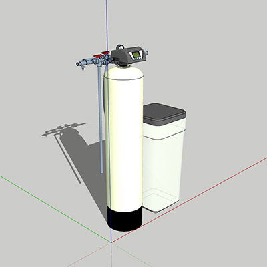The width and height of the screenshot is (267, 267).
Task: Click the blue vertical axis above the valve
Action: [107, 22]
